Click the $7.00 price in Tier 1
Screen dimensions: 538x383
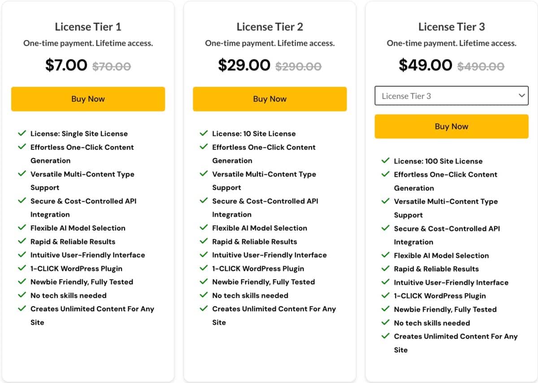click(x=66, y=65)
